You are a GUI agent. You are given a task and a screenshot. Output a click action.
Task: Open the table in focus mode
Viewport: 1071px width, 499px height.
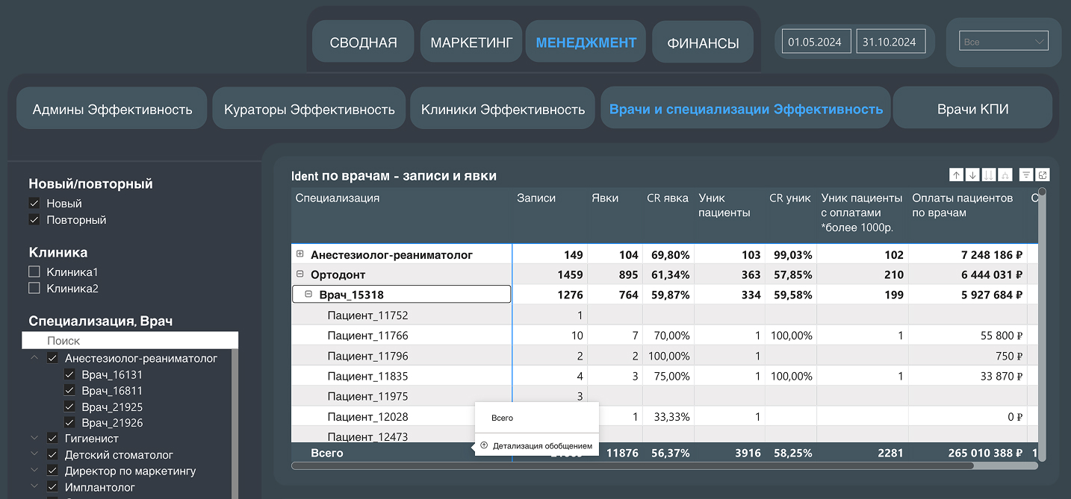[x=1043, y=175]
